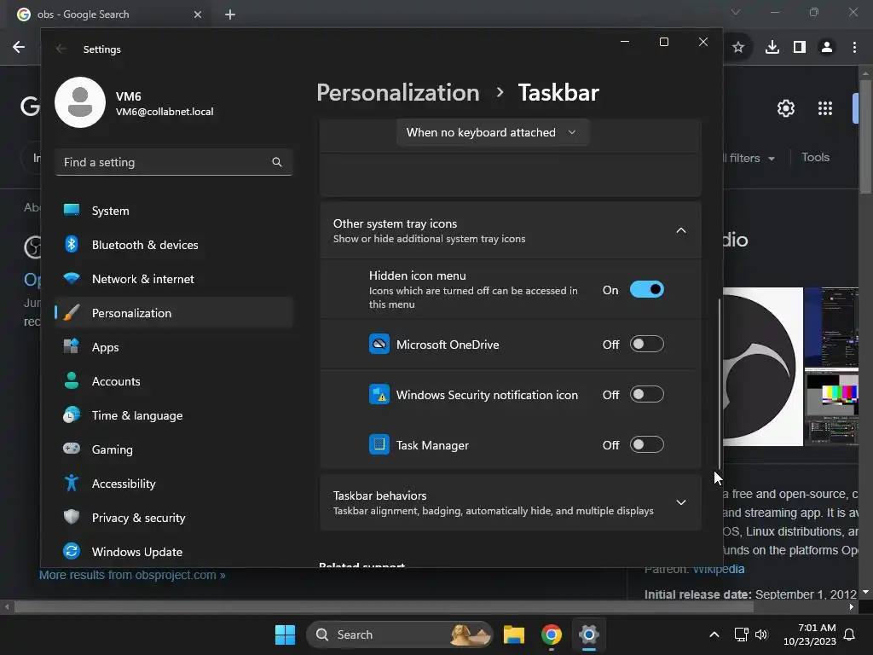Viewport: 873px width, 655px height.
Task: Click 'More results from obsproject.com' link
Action: point(132,575)
